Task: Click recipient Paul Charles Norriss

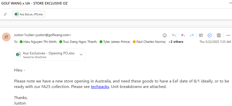Action: pyautogui.click(x=151, y=42)
